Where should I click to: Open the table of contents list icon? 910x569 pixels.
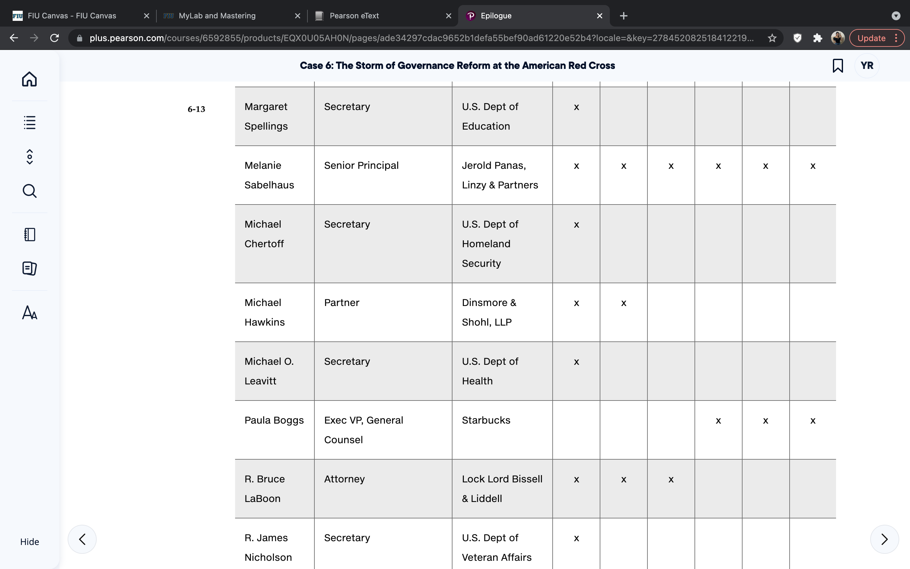[x=29, y=122]
